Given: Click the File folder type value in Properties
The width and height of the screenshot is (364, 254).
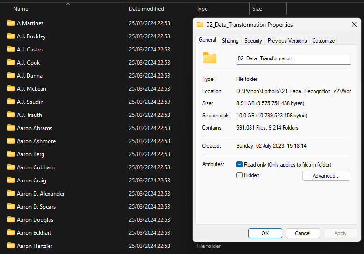Looking at the screenshot, I should coord(247,79).
